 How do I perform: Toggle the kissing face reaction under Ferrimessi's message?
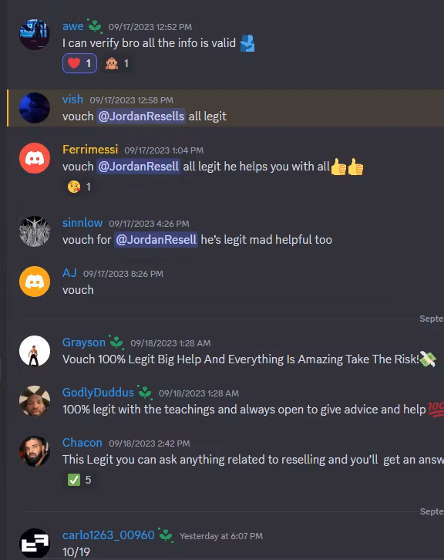[79, 187]
